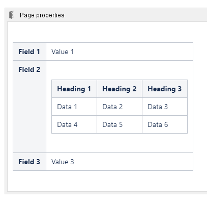This screenshot has height=205, width=207.
Task: Click the Value 1 cell
Action: click(120, 52)
